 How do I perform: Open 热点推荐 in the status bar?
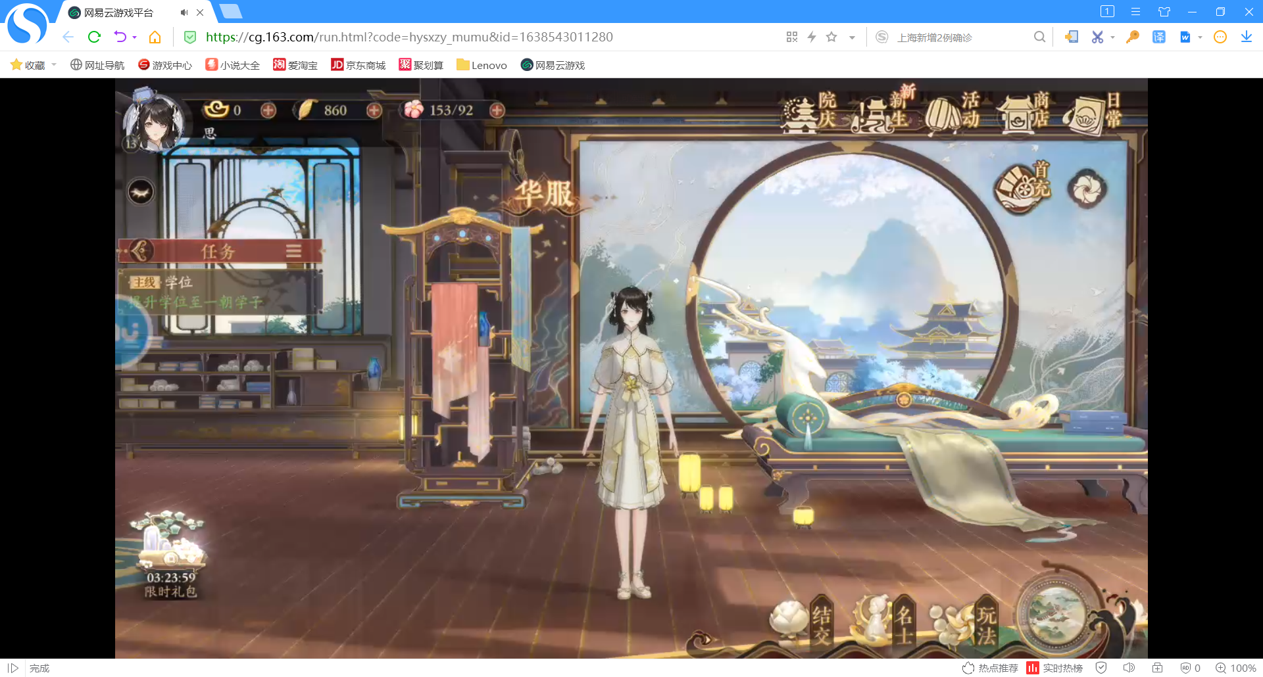990,668
